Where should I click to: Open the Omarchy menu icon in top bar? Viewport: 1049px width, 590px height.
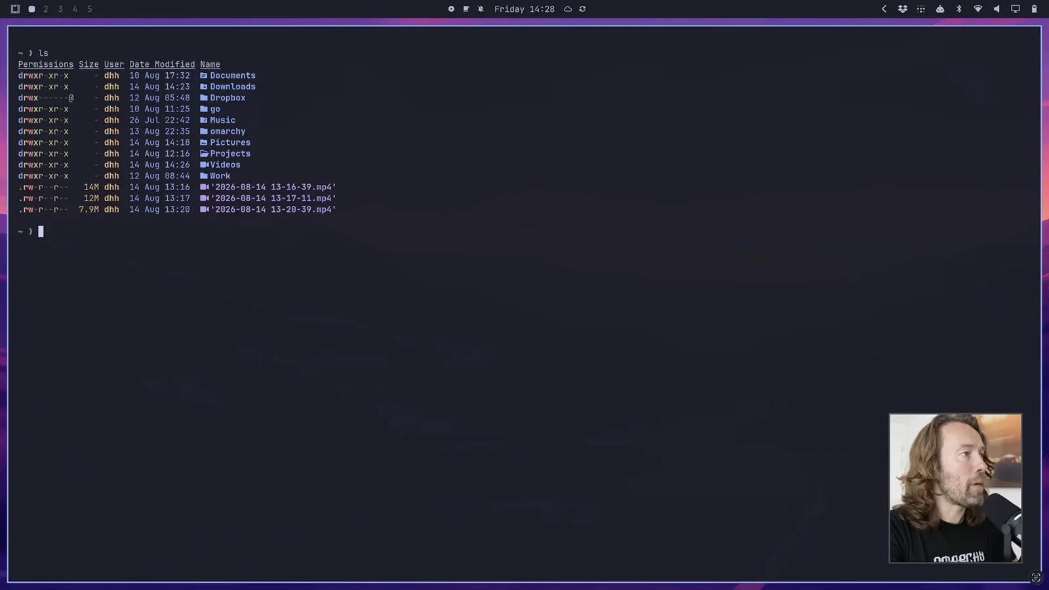[15, 9]
